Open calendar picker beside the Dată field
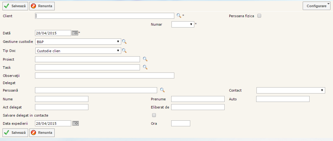Viewport: 333px width, 141px height. pyautogui.click(x=75, y=33)
